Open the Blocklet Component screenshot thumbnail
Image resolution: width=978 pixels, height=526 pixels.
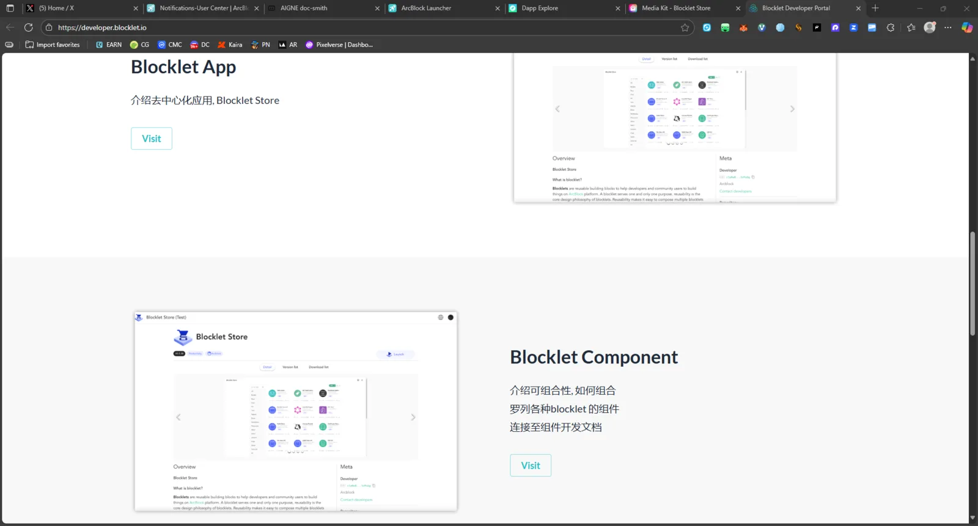296,411
